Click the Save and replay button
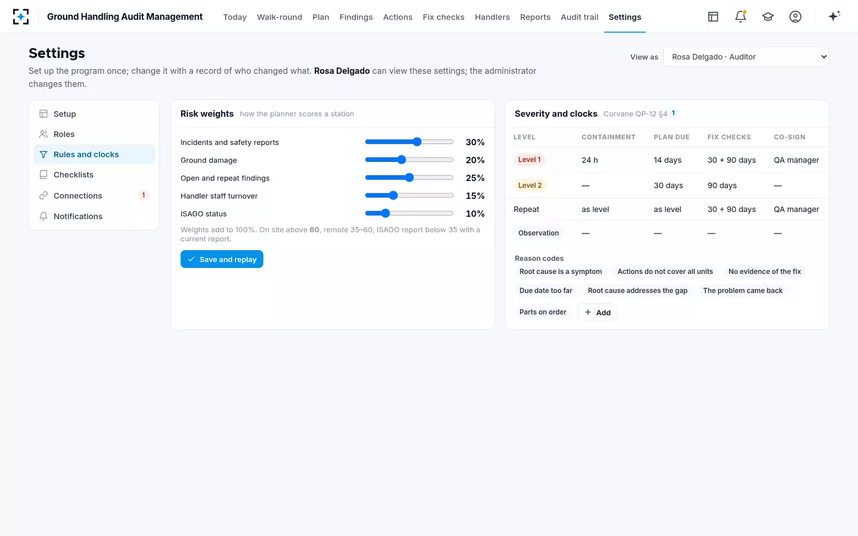 222,259
